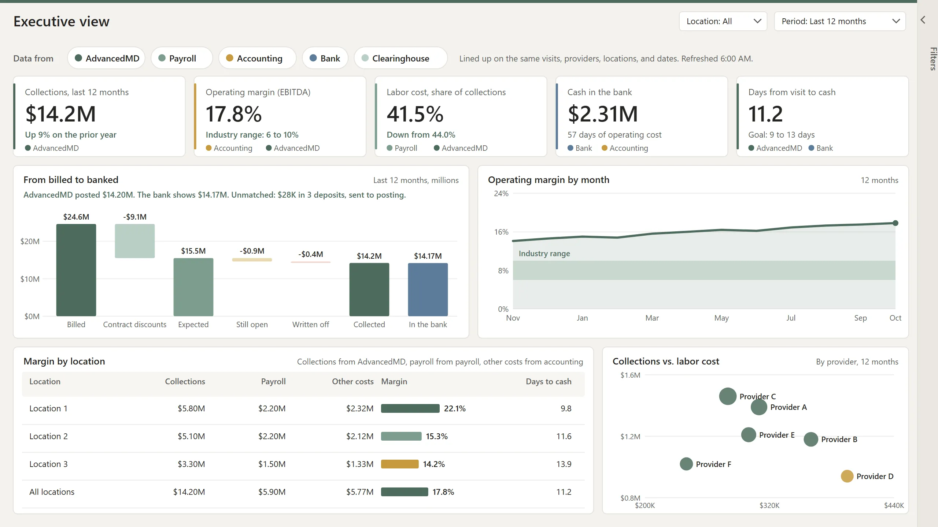The image size is (938, 527).
Task: Select the Collections $14.2M KPI value
Action: (x=60, y=114)
